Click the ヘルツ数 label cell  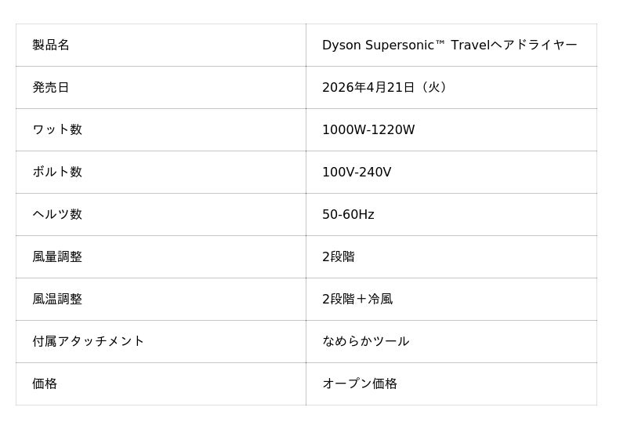tap(57, 215)
